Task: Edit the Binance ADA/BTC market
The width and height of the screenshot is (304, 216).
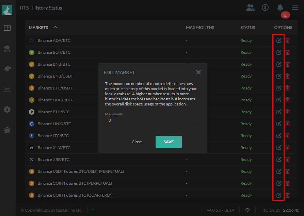Action: pos(279,40)
